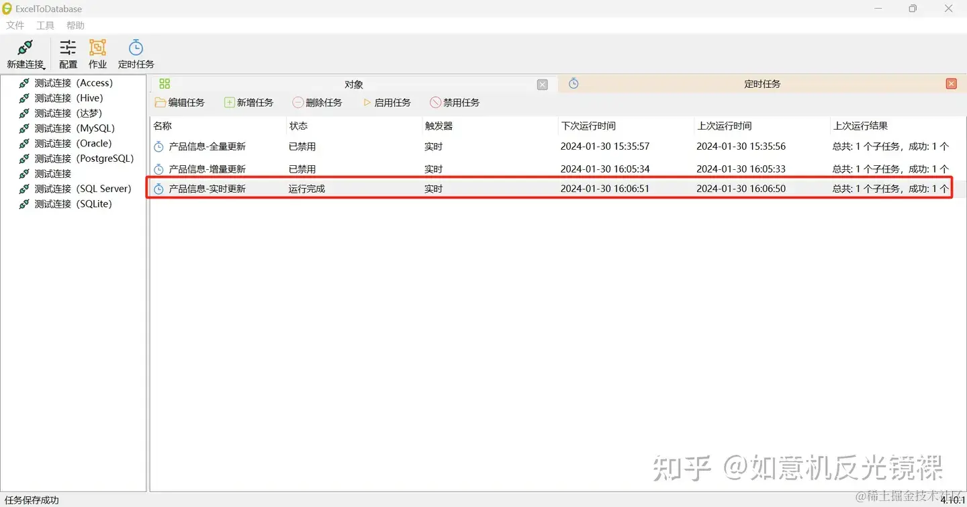Open the 配置 settings icon

(68, 54)
